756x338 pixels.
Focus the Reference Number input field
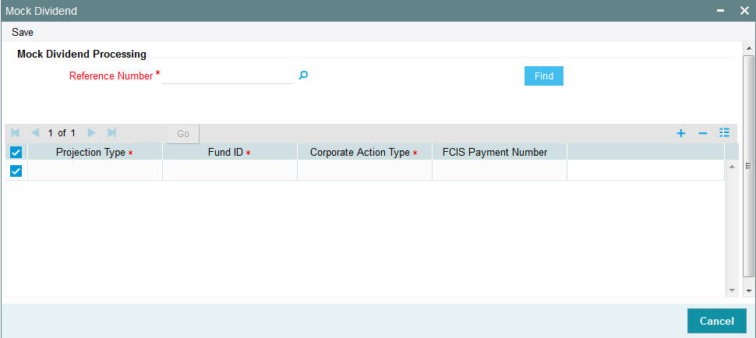[x=228, y=76]
